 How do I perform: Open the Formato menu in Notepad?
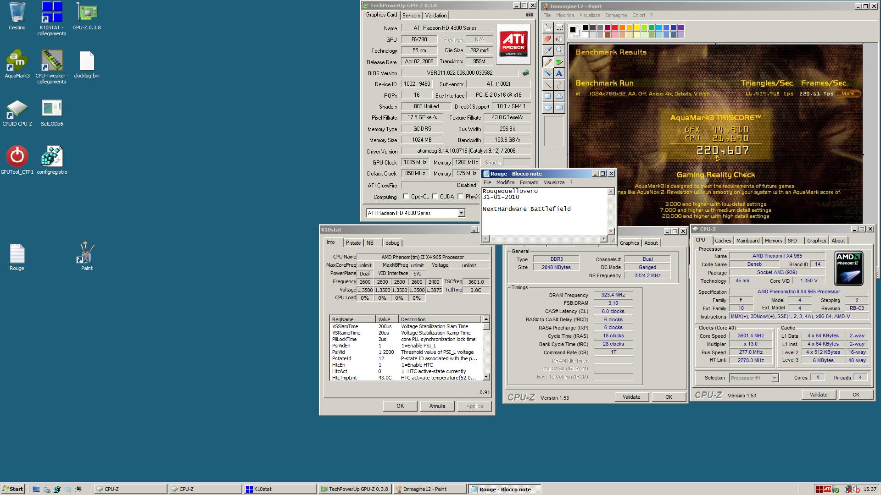click(529, 182)
